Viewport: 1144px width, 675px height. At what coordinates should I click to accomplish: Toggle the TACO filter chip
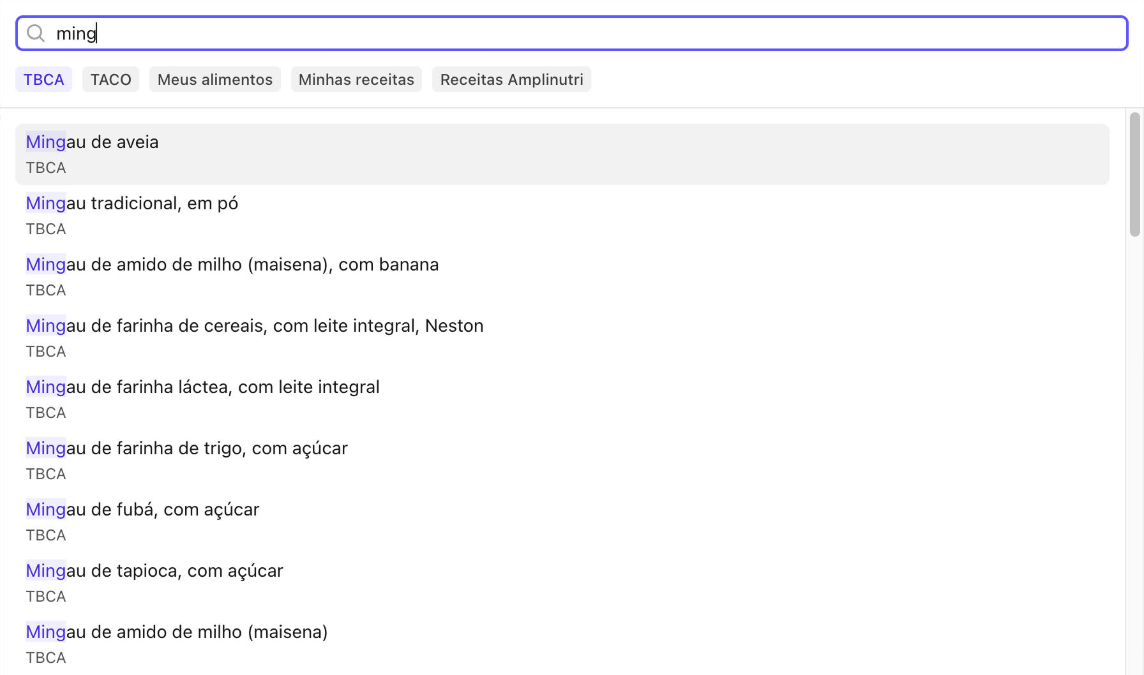(x=110, y=79)
